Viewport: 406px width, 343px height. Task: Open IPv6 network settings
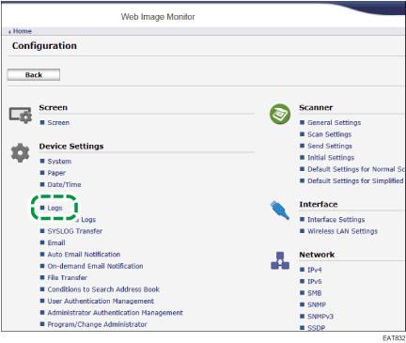[315, 281]
